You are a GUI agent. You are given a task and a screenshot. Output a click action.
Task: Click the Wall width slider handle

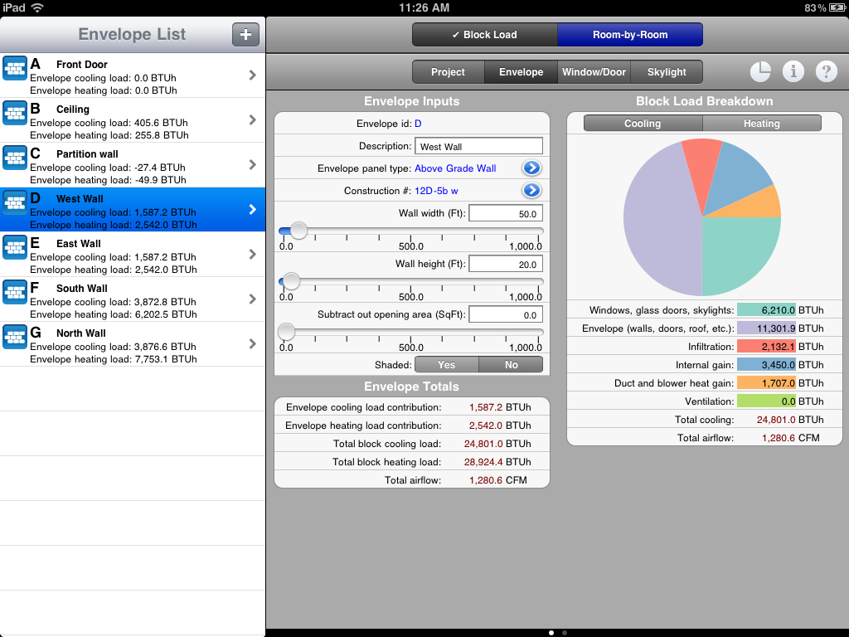click(298, 231)
